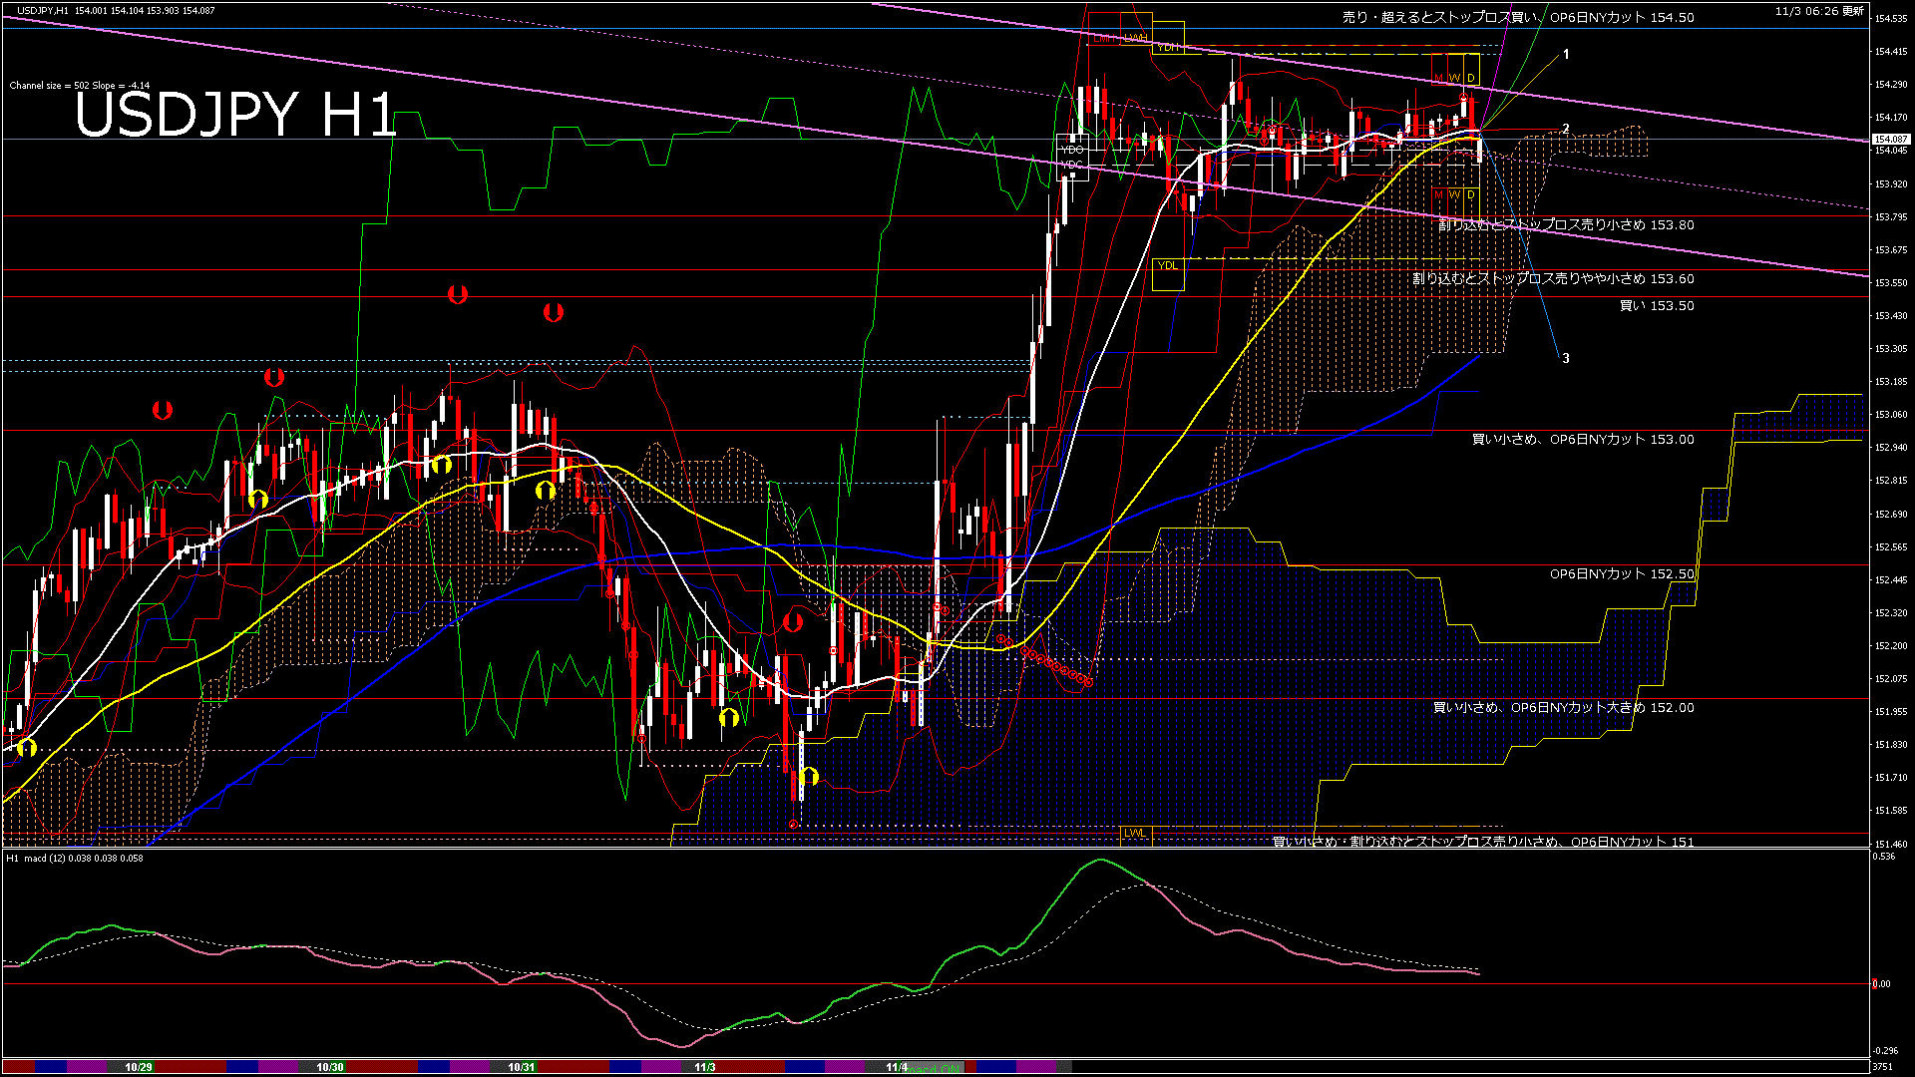
Task: Click wave projection label 3
Action: click(1566, 358)
